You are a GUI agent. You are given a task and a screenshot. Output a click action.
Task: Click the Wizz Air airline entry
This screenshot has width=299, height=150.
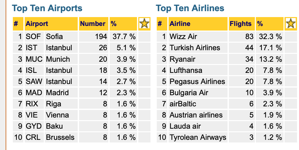coord(183,36)
